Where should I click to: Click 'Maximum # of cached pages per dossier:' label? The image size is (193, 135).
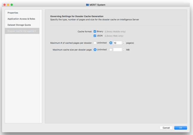71,43
